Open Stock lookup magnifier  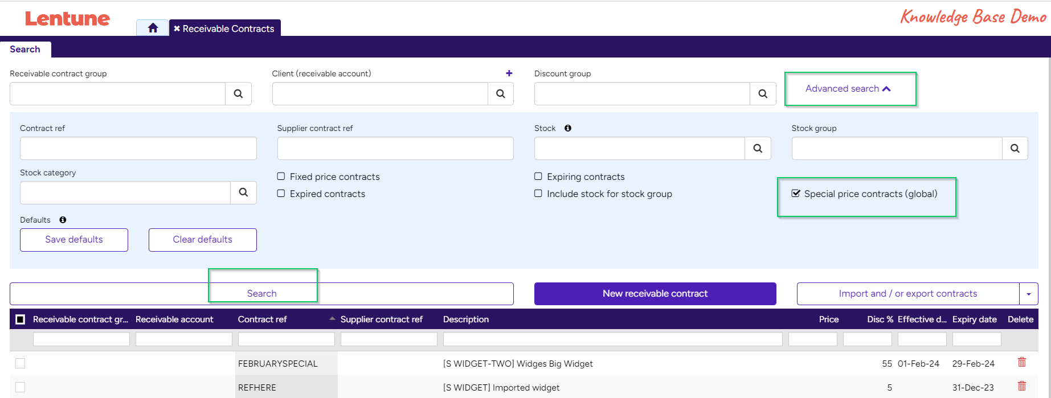pyautogui.click(x=758, y=149)
